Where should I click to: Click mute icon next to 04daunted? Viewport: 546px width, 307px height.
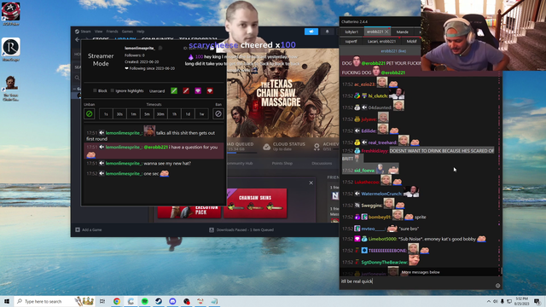pyautogui.click(x=364, y=107)
